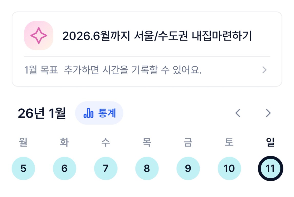Pick date 9 on the week row
This screenshot has height=197, width=294.
pyautogui.click(x=188, y=169)
